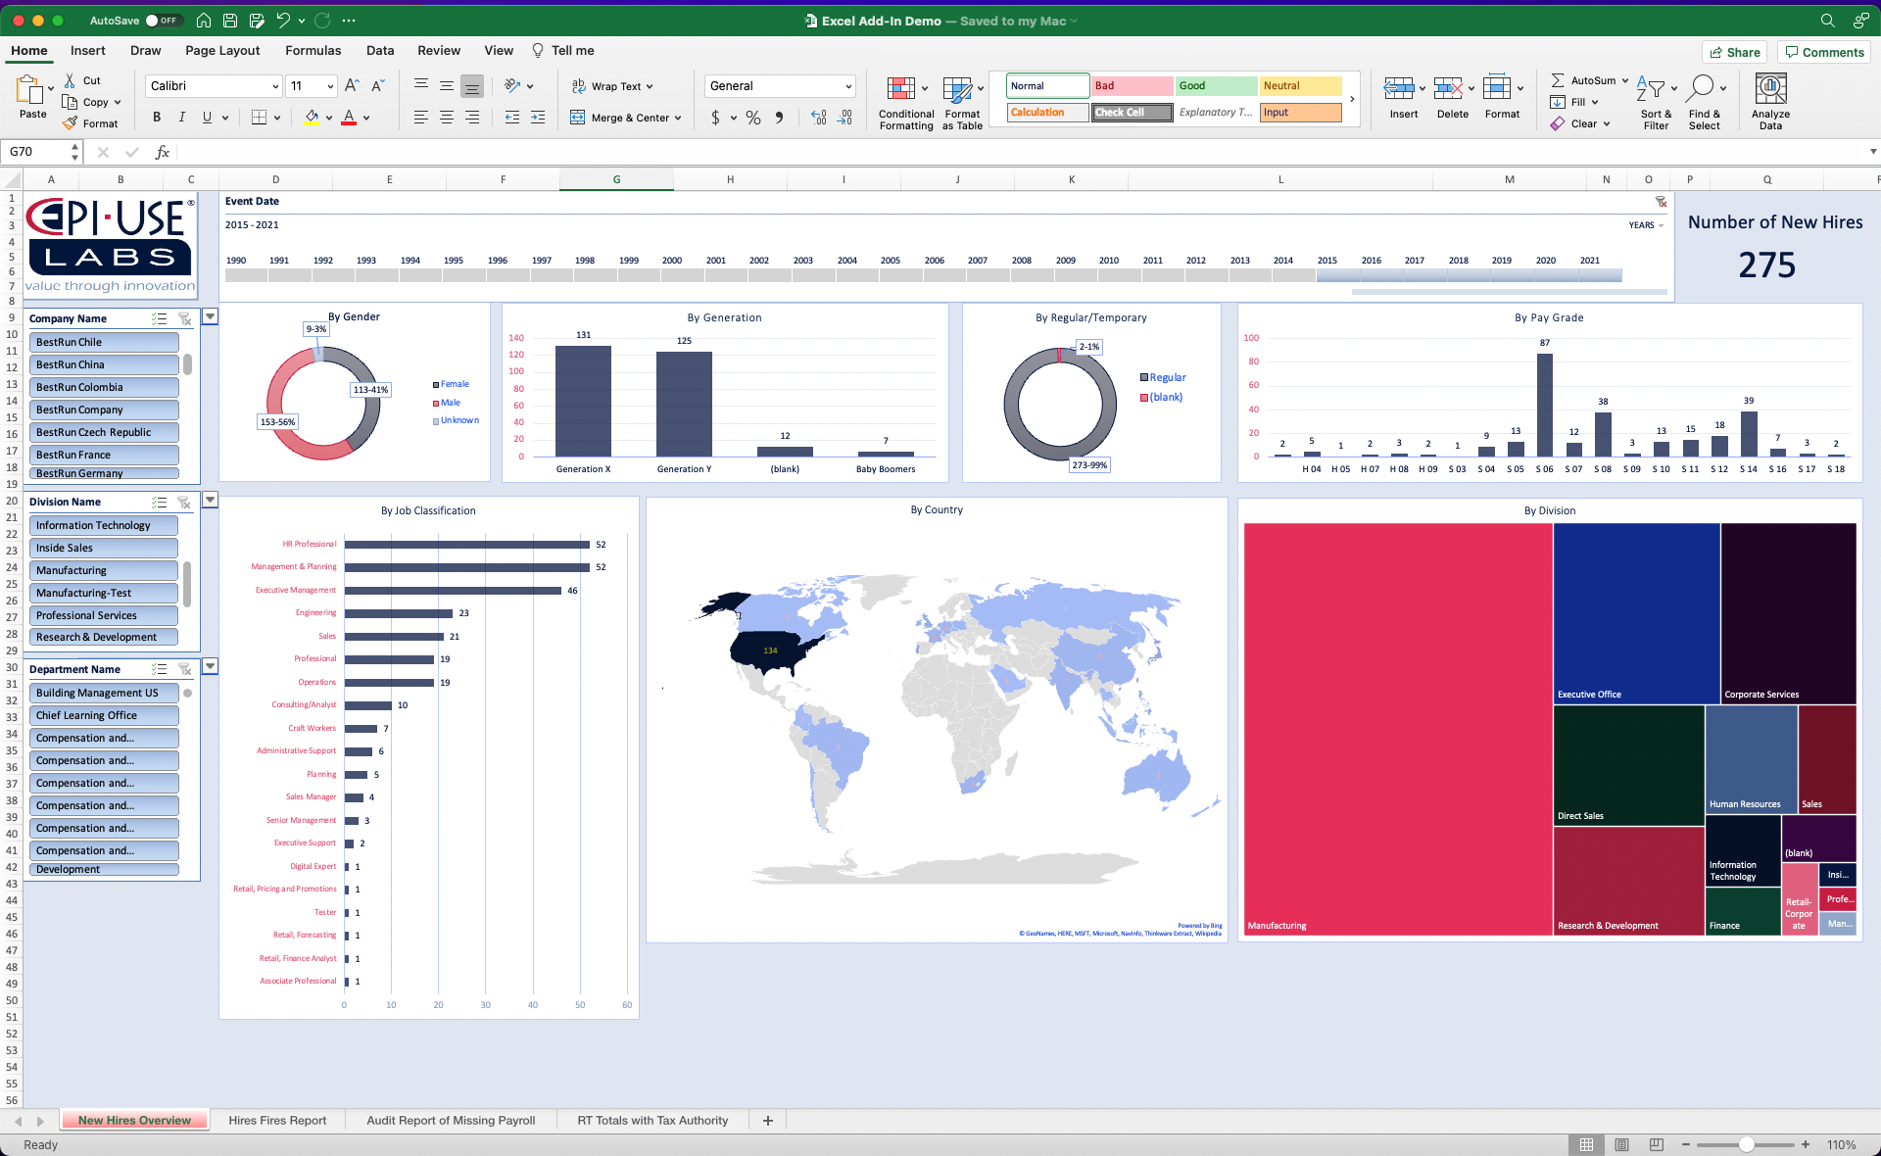
Task: Open the number format General dropdown
Action: 847,86
